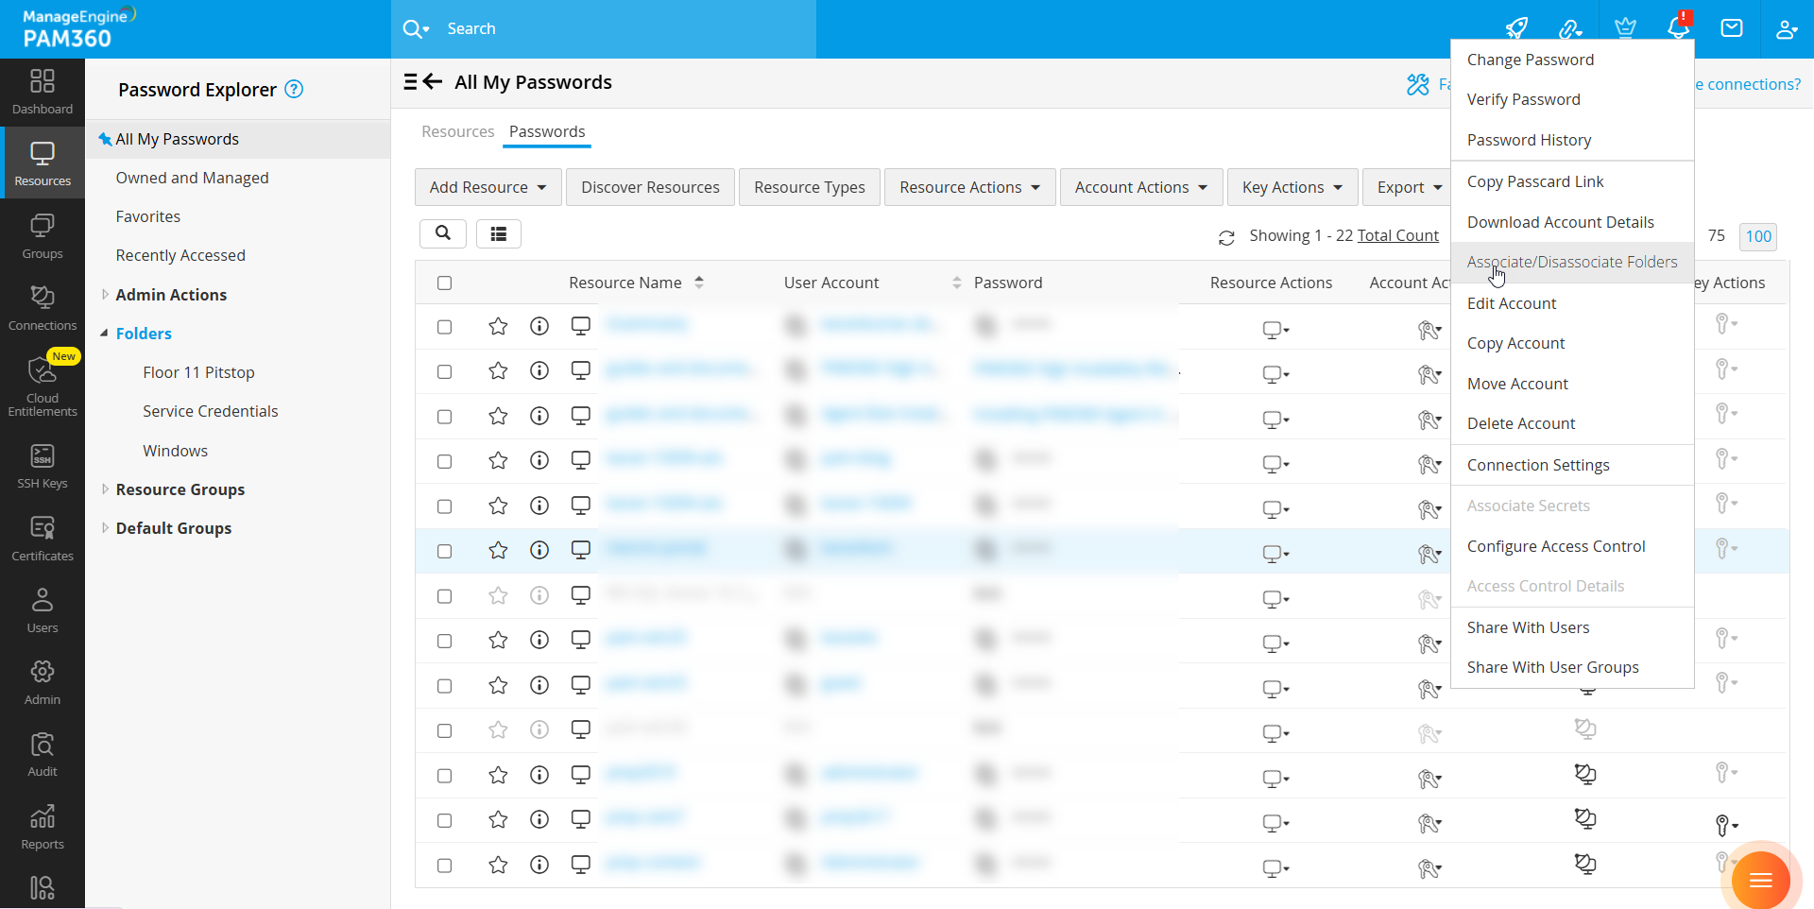The width and height of the screenshot is (1814, 909).
Task: Click the crown icon in header
Action: pyautogui.click(x=1625, y=28)
